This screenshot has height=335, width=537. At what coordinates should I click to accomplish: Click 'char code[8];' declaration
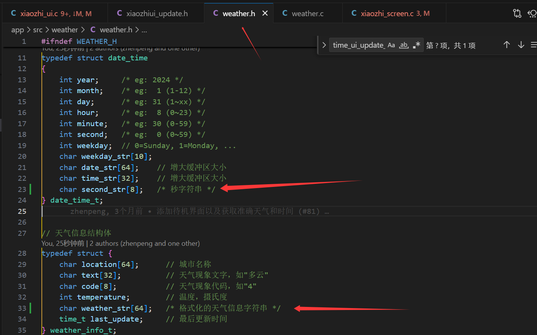coord(88,287)
